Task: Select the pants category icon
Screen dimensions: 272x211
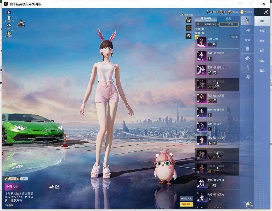Action: coord(247,68)
